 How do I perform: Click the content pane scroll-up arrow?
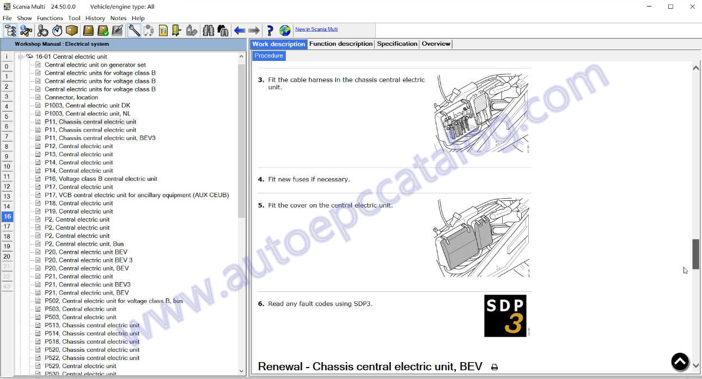pyautogui.click(x=695, y=68)
